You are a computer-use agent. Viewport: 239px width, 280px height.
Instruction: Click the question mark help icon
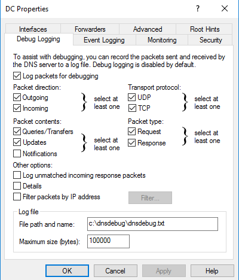click(198, 8)
